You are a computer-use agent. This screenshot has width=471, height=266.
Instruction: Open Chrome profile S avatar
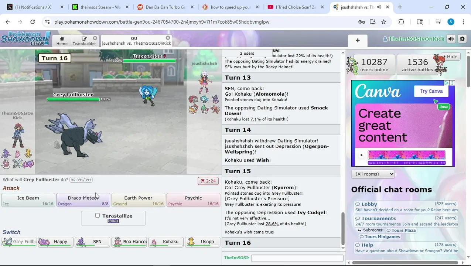tap(451, 22)
